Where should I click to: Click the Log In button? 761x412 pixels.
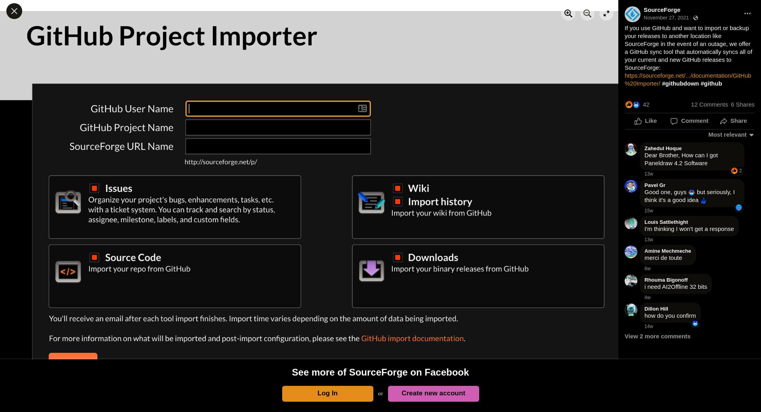tap(327, 394)
